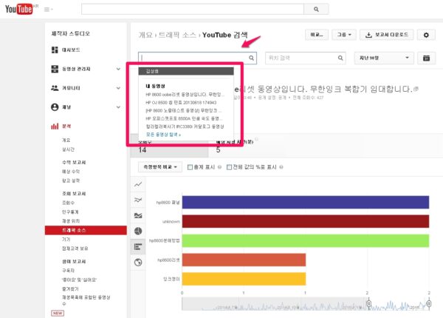
Task: Toggle 전체 값의 %로 표시 checkbox
Action: coord(229,167)
